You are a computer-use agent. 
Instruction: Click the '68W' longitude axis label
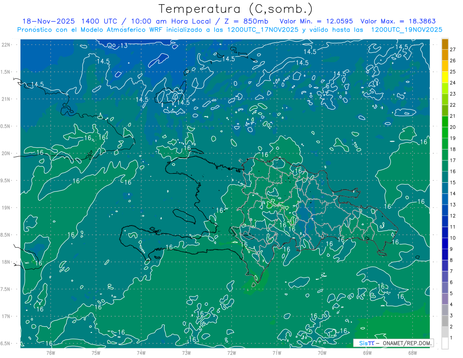(412, 353)
